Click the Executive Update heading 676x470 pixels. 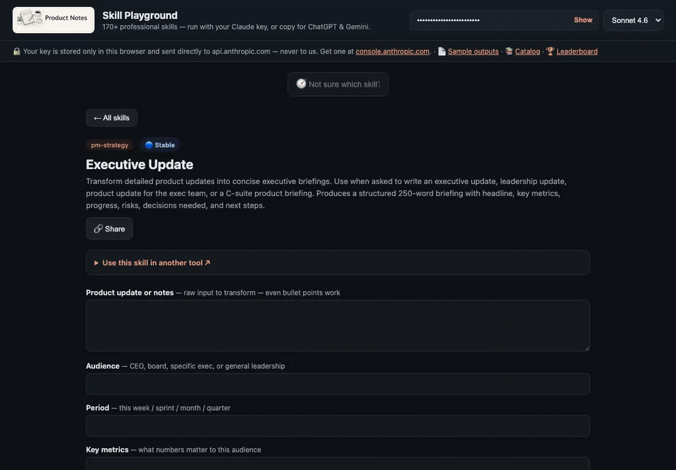pyautogui.click(x=139, y=165)
